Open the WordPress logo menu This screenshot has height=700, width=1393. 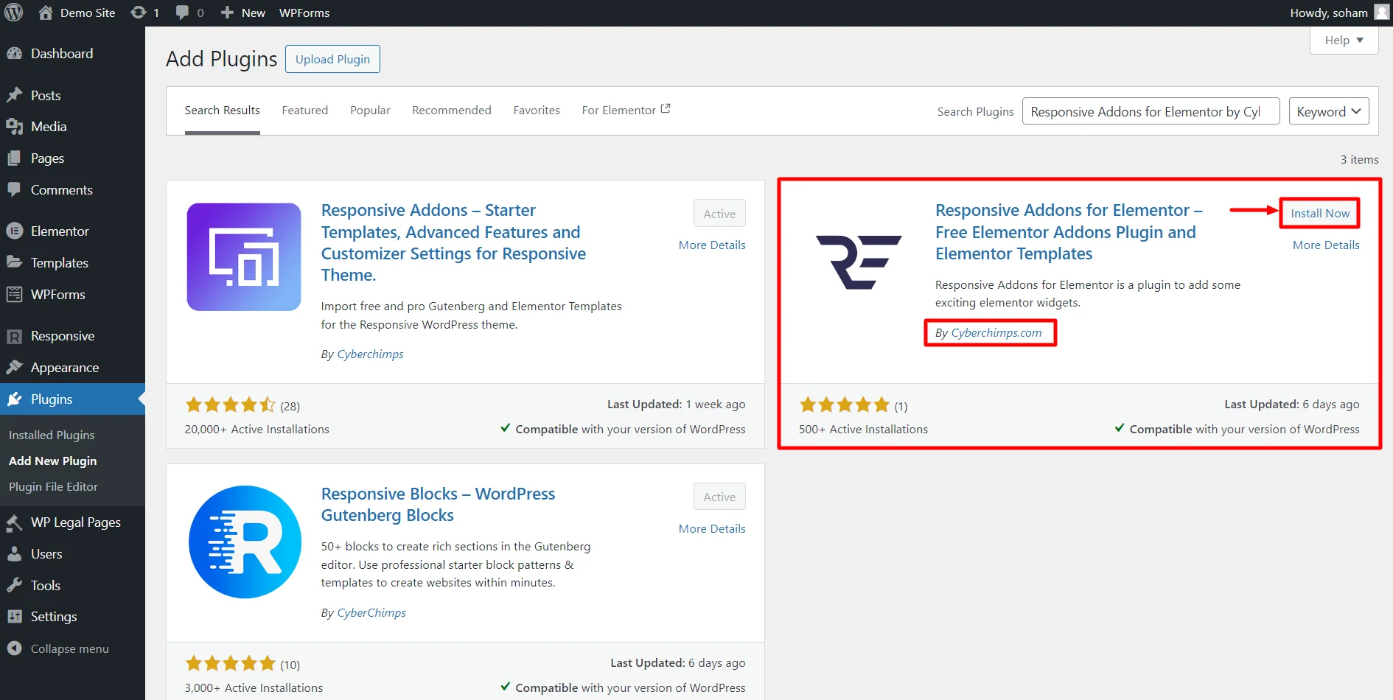[x=14, y=13]
